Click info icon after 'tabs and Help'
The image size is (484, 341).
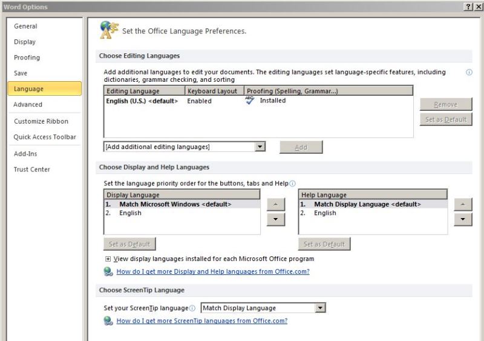(292, 184)
